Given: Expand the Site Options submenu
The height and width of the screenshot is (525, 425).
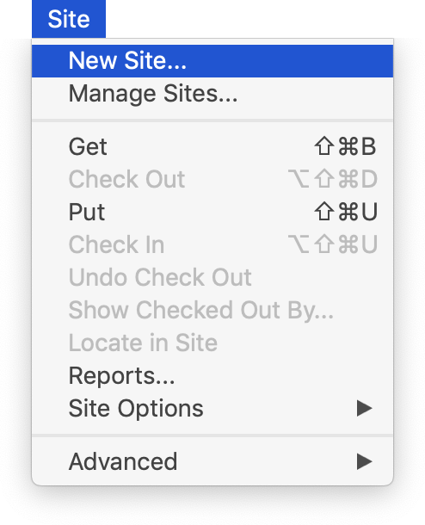Looking at the screenshot, I should click(x=212, y=409).
